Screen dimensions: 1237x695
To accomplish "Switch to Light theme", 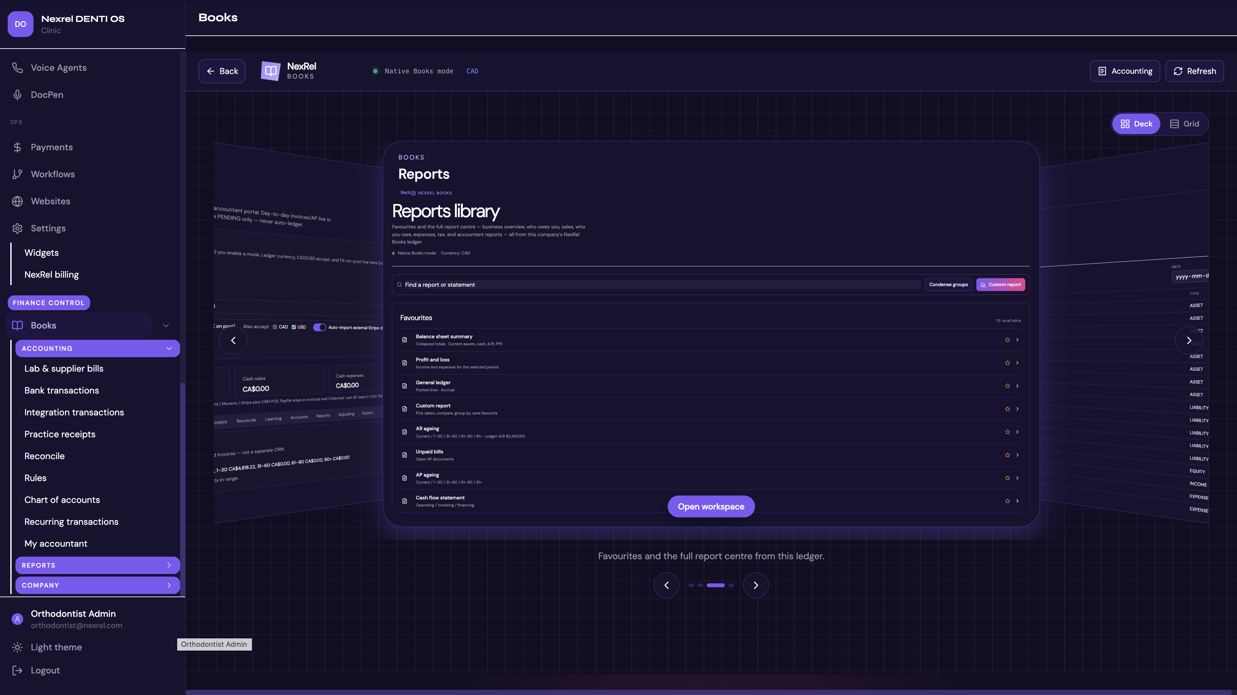I will [x=56, y=647].
